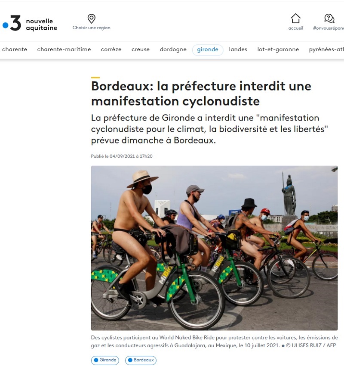Click the Gironde tag button

click(x=105, y=360)
